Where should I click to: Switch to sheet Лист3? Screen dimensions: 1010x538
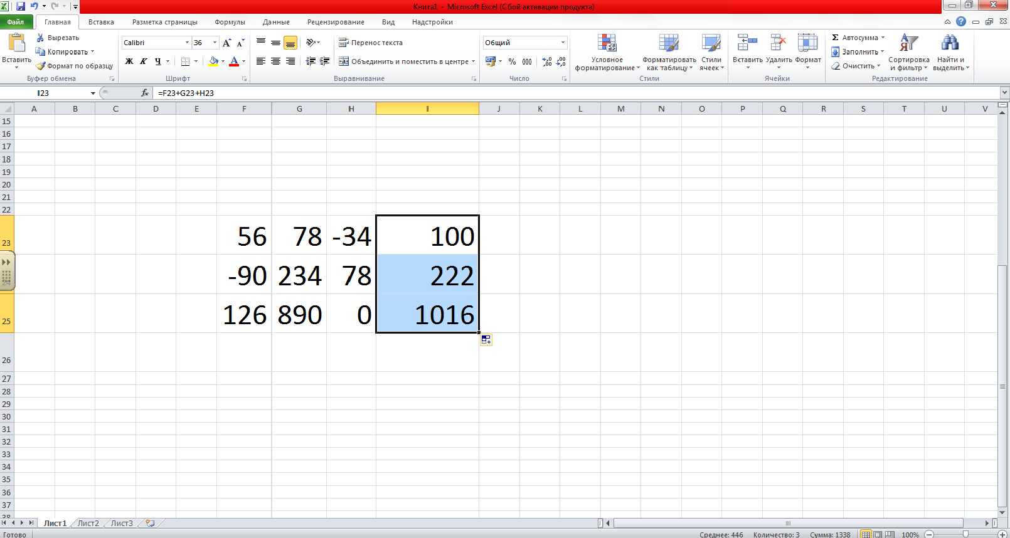(122, 523)
